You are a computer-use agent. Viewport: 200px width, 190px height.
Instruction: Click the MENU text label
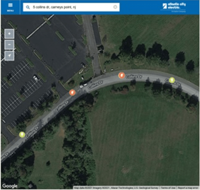click(10, 11)
